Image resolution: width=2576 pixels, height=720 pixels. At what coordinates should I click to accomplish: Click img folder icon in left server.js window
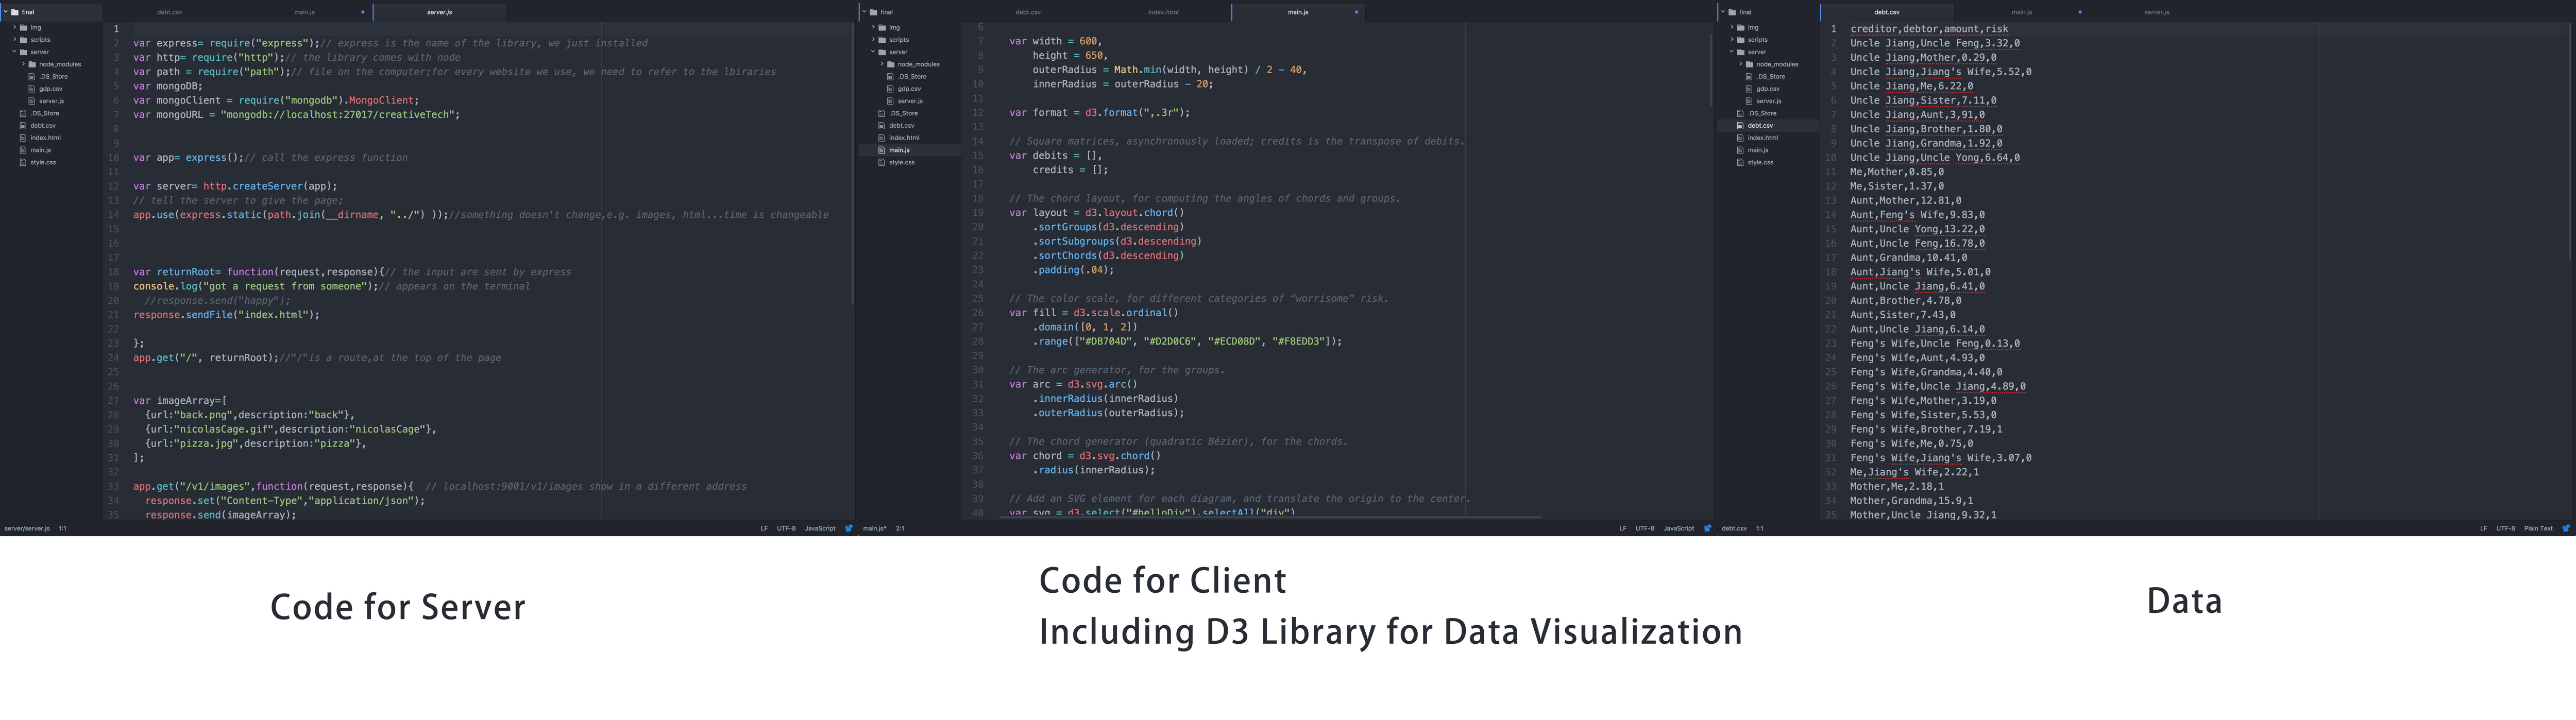(24, 28)
